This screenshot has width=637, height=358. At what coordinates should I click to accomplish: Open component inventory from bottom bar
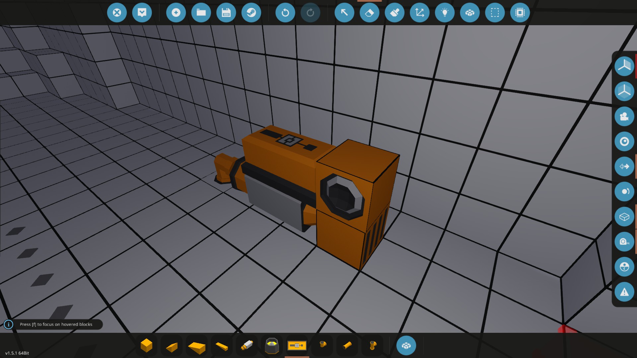(406, 345)
